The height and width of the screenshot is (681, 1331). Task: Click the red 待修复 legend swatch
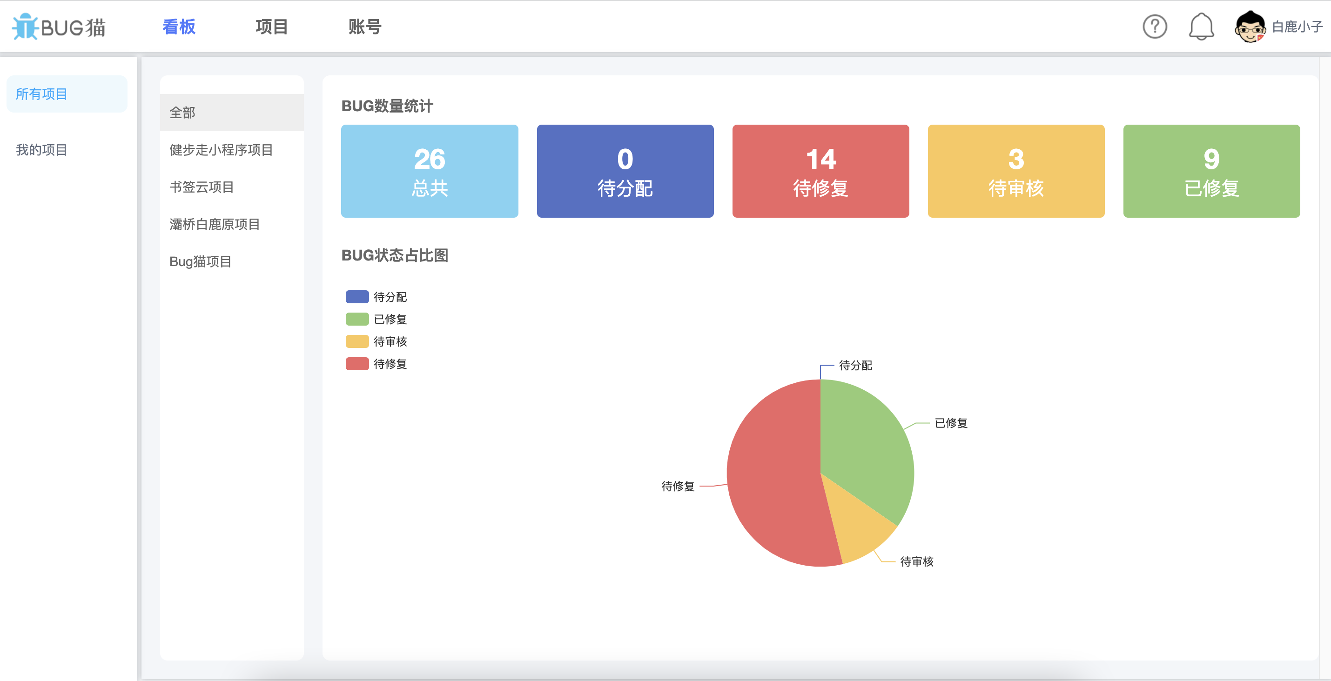(x=357, y=364)
